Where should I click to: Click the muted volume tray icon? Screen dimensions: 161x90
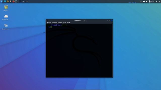click(144, 1)
